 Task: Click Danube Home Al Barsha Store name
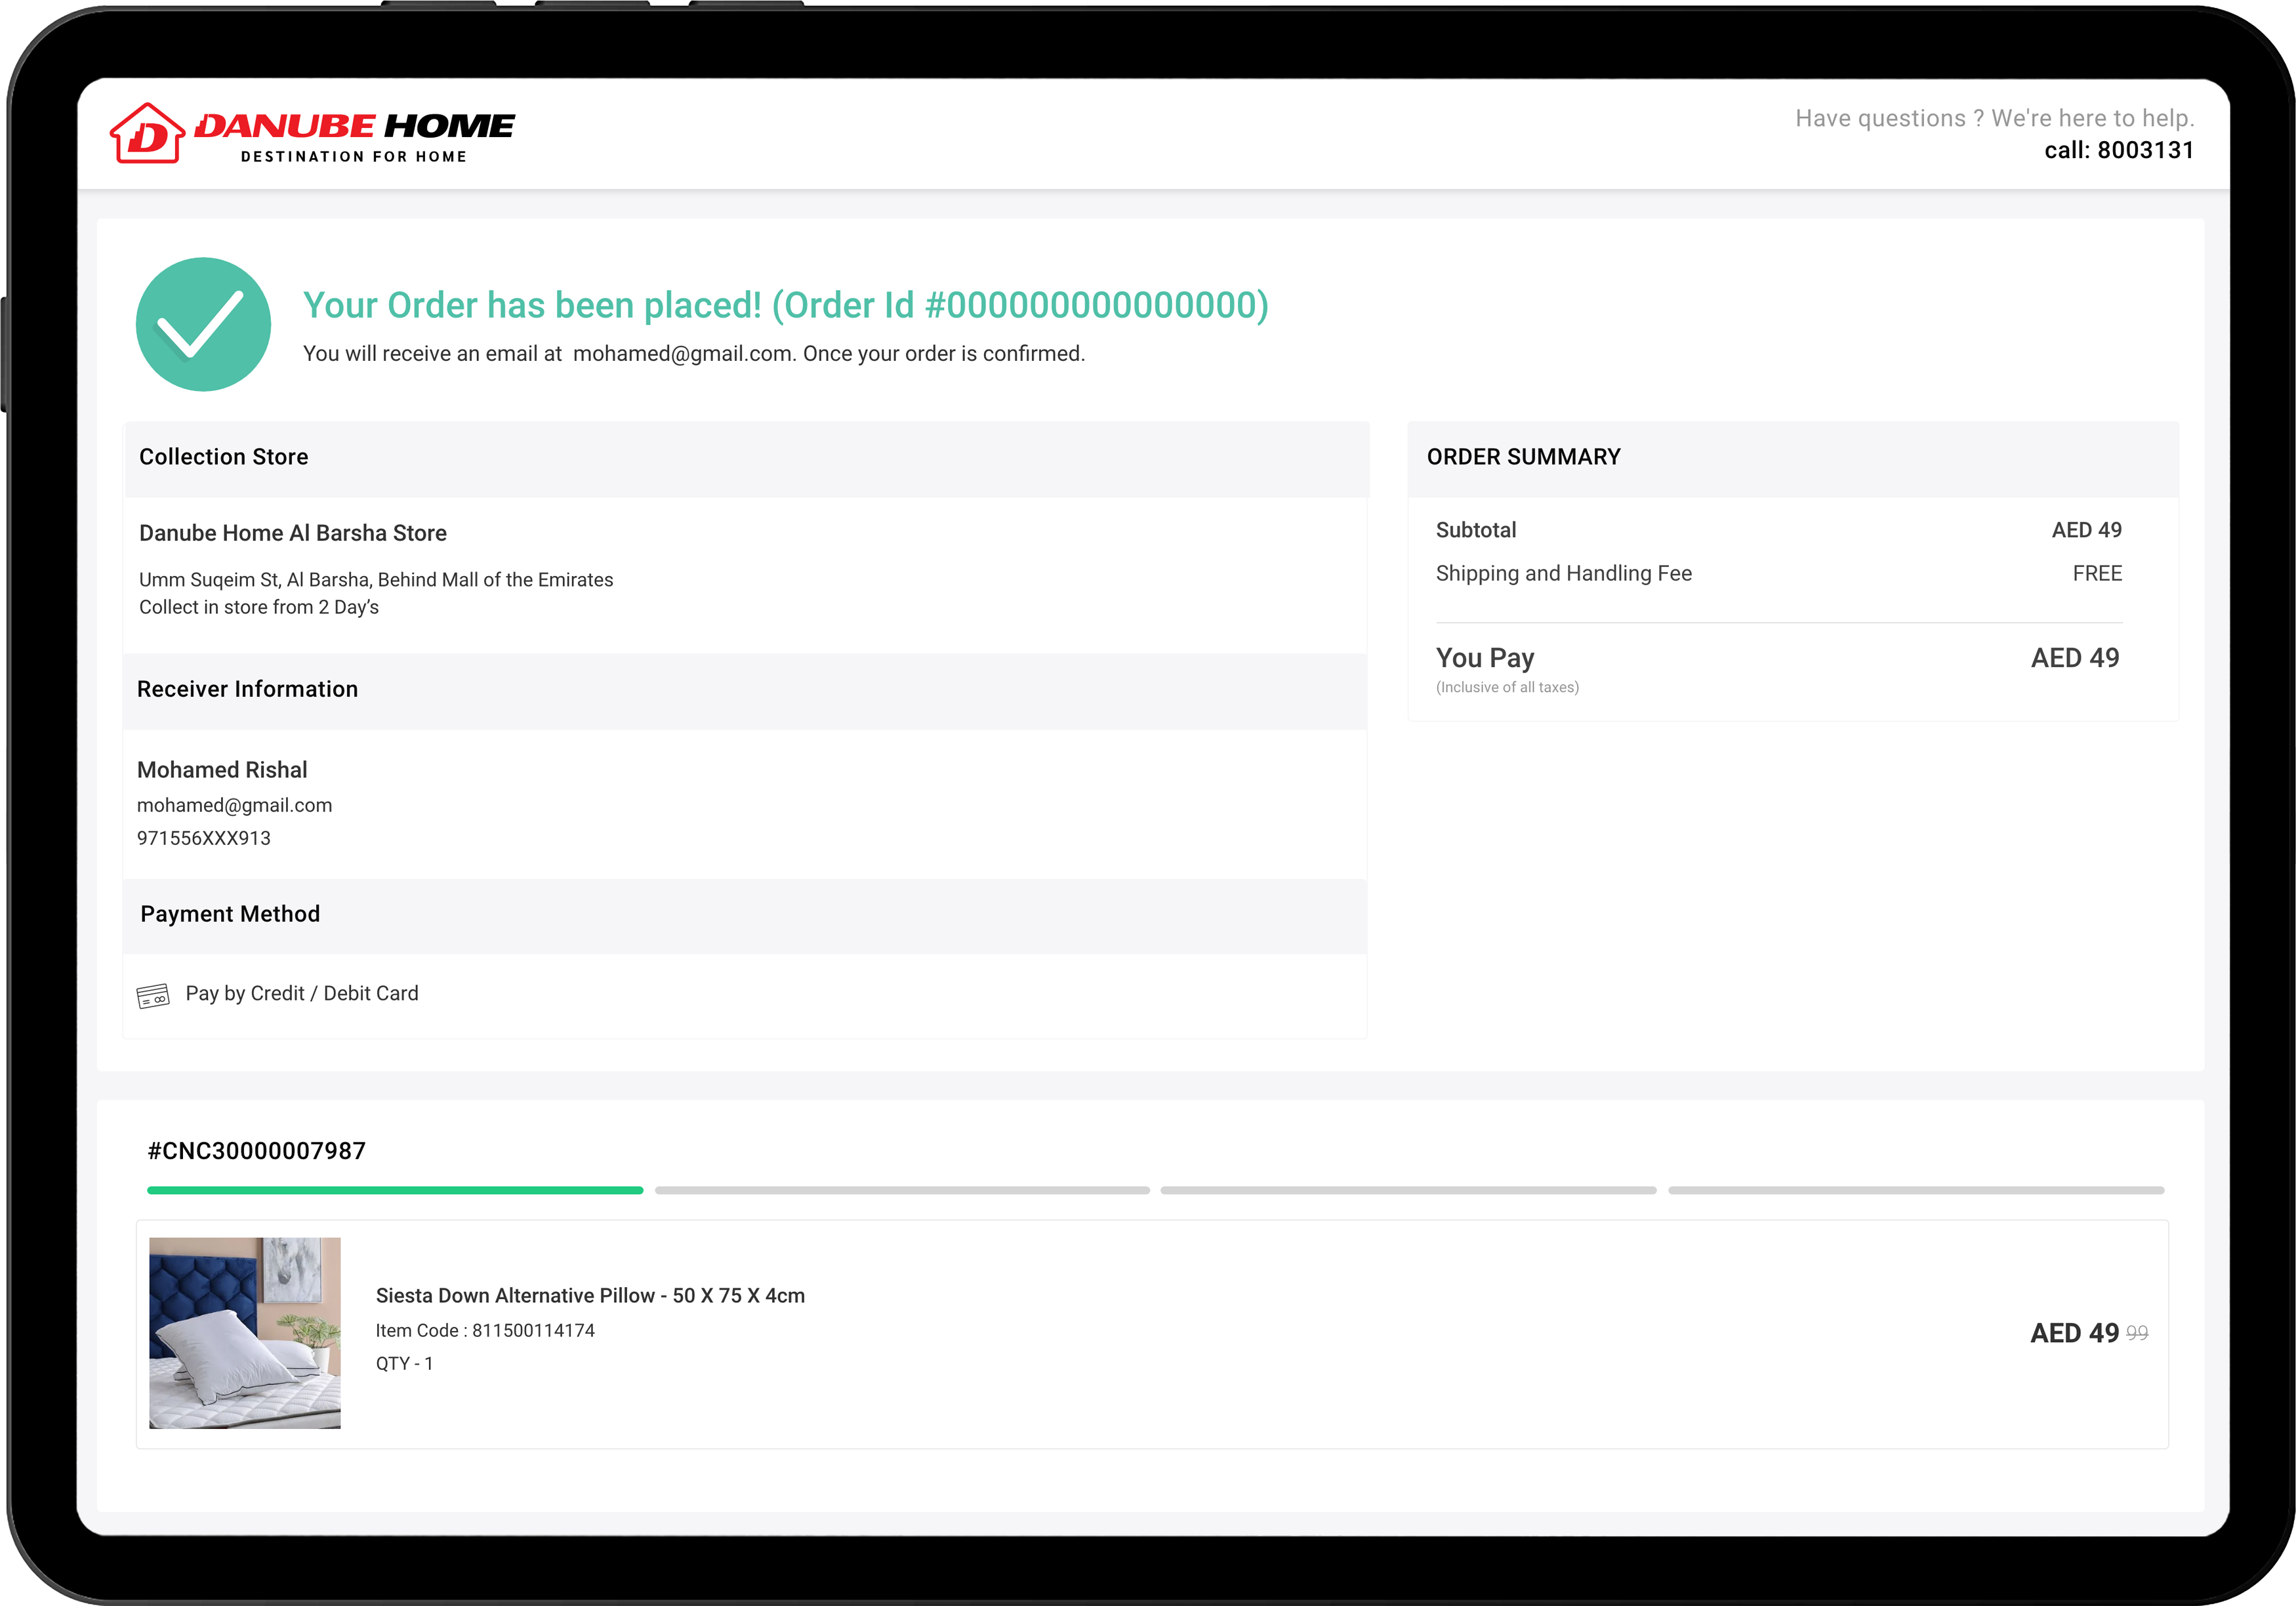(x=293, y=533)
